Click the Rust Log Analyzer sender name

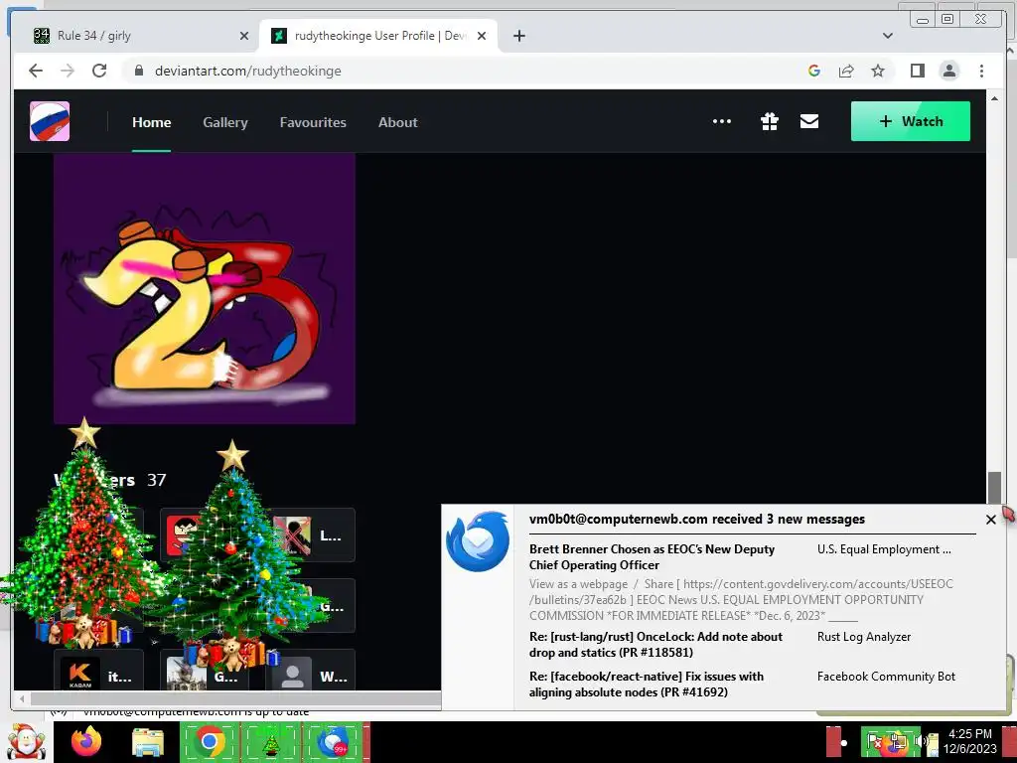point(864,637)
